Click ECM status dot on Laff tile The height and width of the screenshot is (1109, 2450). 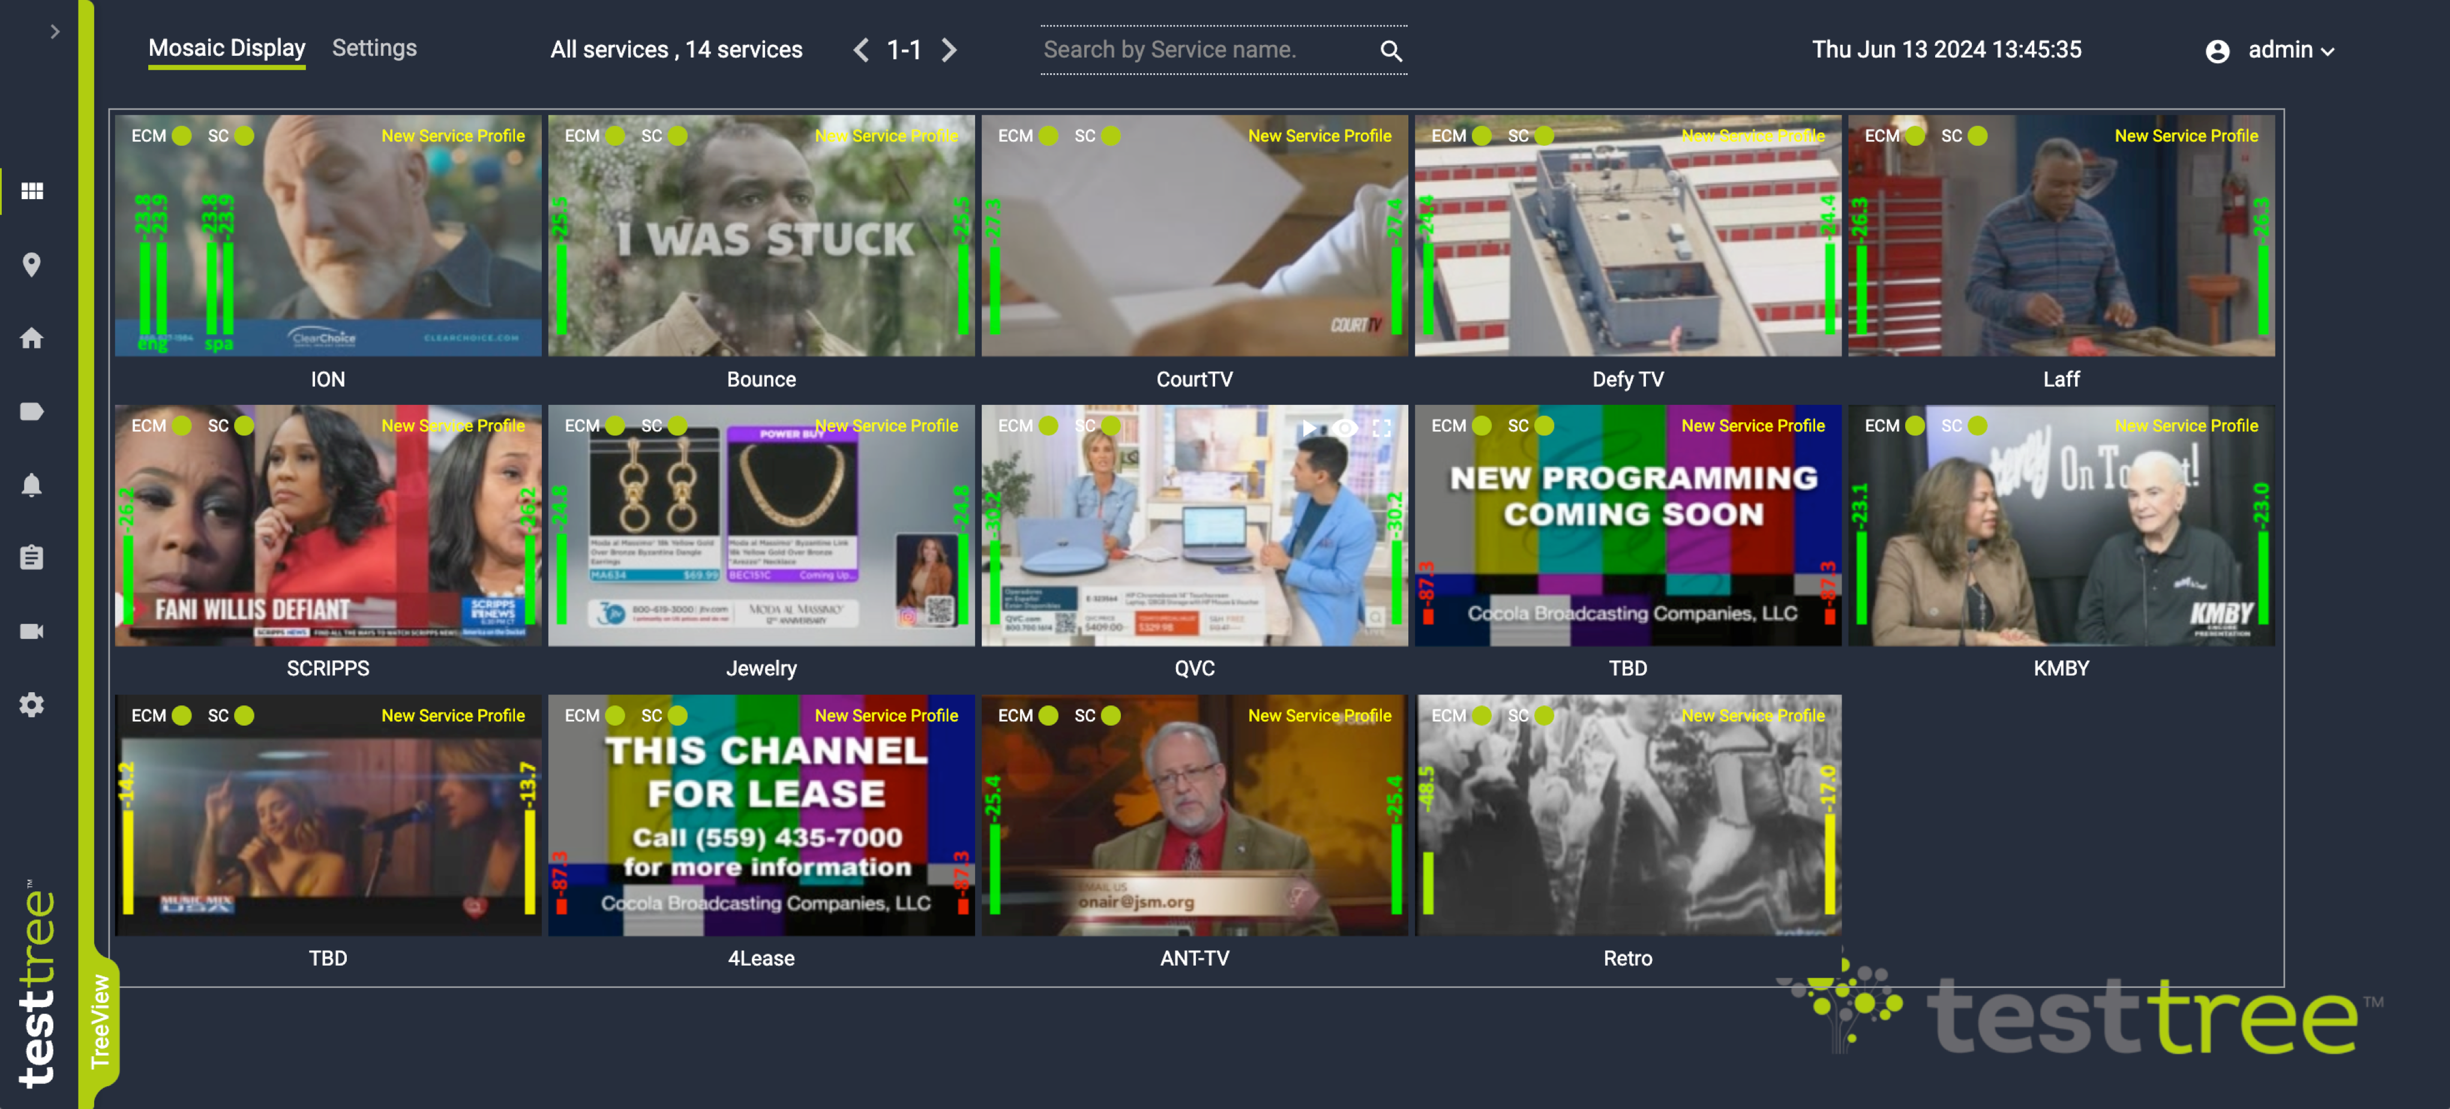click(1915, 136)
